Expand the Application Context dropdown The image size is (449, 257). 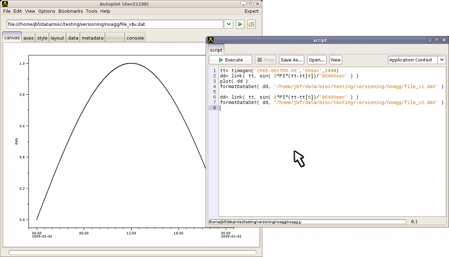tap(442, 60)
